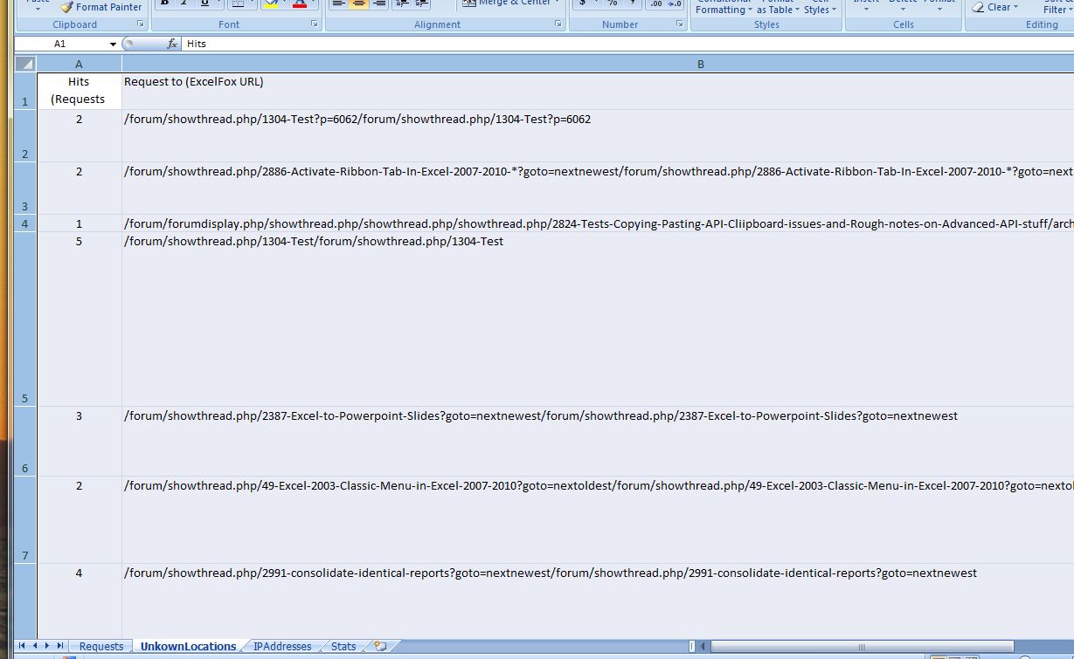Click the formula bar containing Hits
This screenshot has height=659, width=1074.
coord(627,44)
